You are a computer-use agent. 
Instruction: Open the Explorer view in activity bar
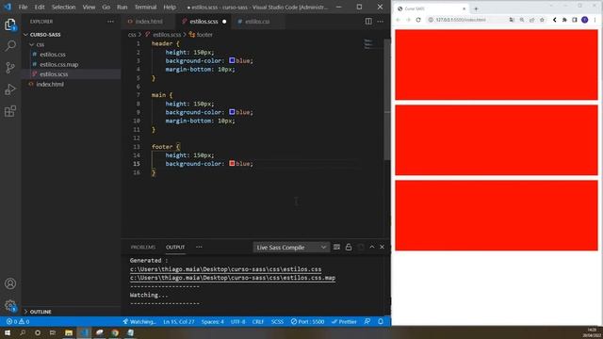pos(10,24)
